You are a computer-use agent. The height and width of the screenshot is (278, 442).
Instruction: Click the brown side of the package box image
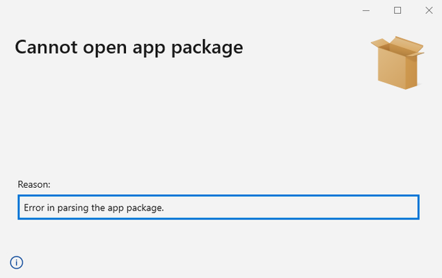pyautogui.click(x=411, y=70)
